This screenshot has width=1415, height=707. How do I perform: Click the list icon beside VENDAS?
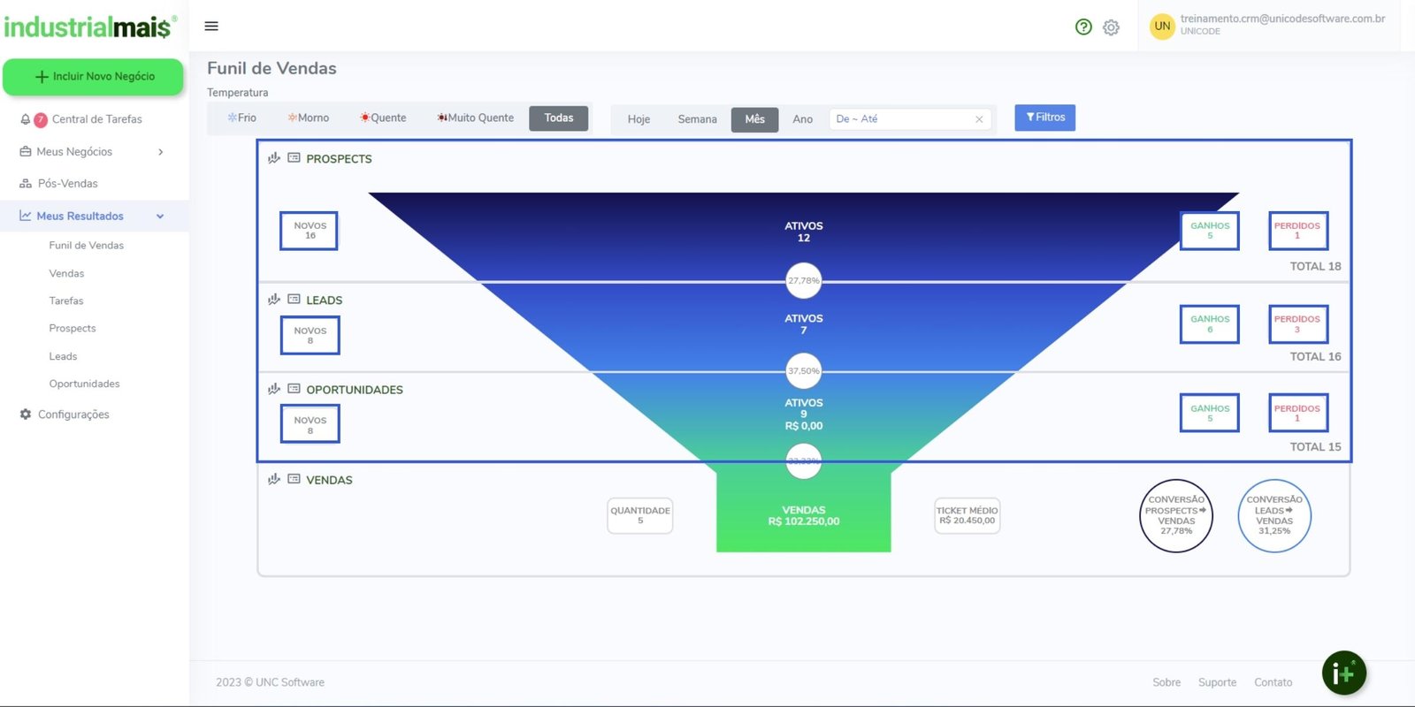pyautogui.click(x=294, y=479)
